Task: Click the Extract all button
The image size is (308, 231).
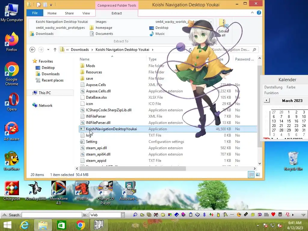Action: click(x=223, y=28)
